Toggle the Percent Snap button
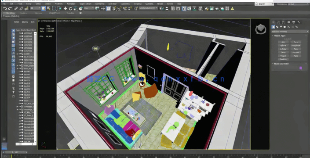The image size is (310, 158). coord(125,8)
